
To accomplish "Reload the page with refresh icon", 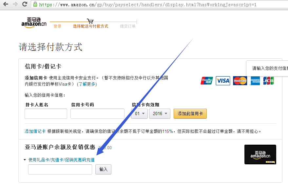I will pos(25,4).
